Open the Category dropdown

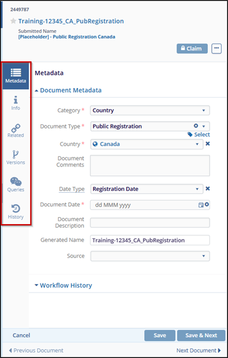pyautogui.click(x=150, y=110)
